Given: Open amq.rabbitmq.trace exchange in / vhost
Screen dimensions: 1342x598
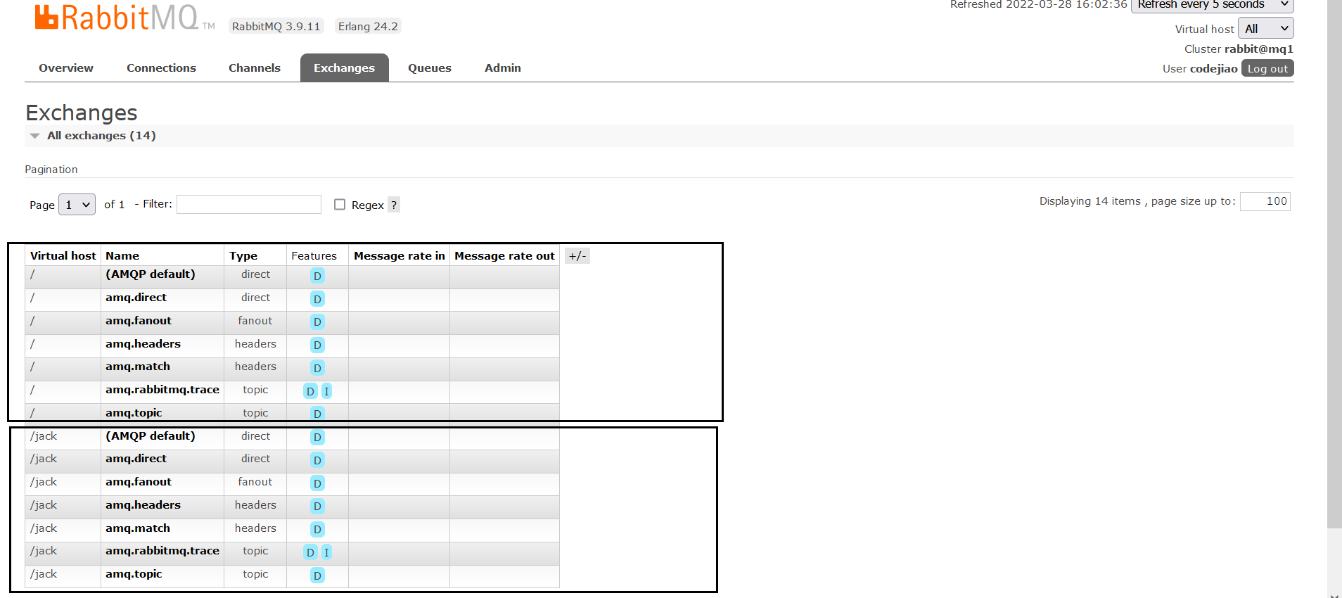Looking at the screenshot, I should [162, 390].
